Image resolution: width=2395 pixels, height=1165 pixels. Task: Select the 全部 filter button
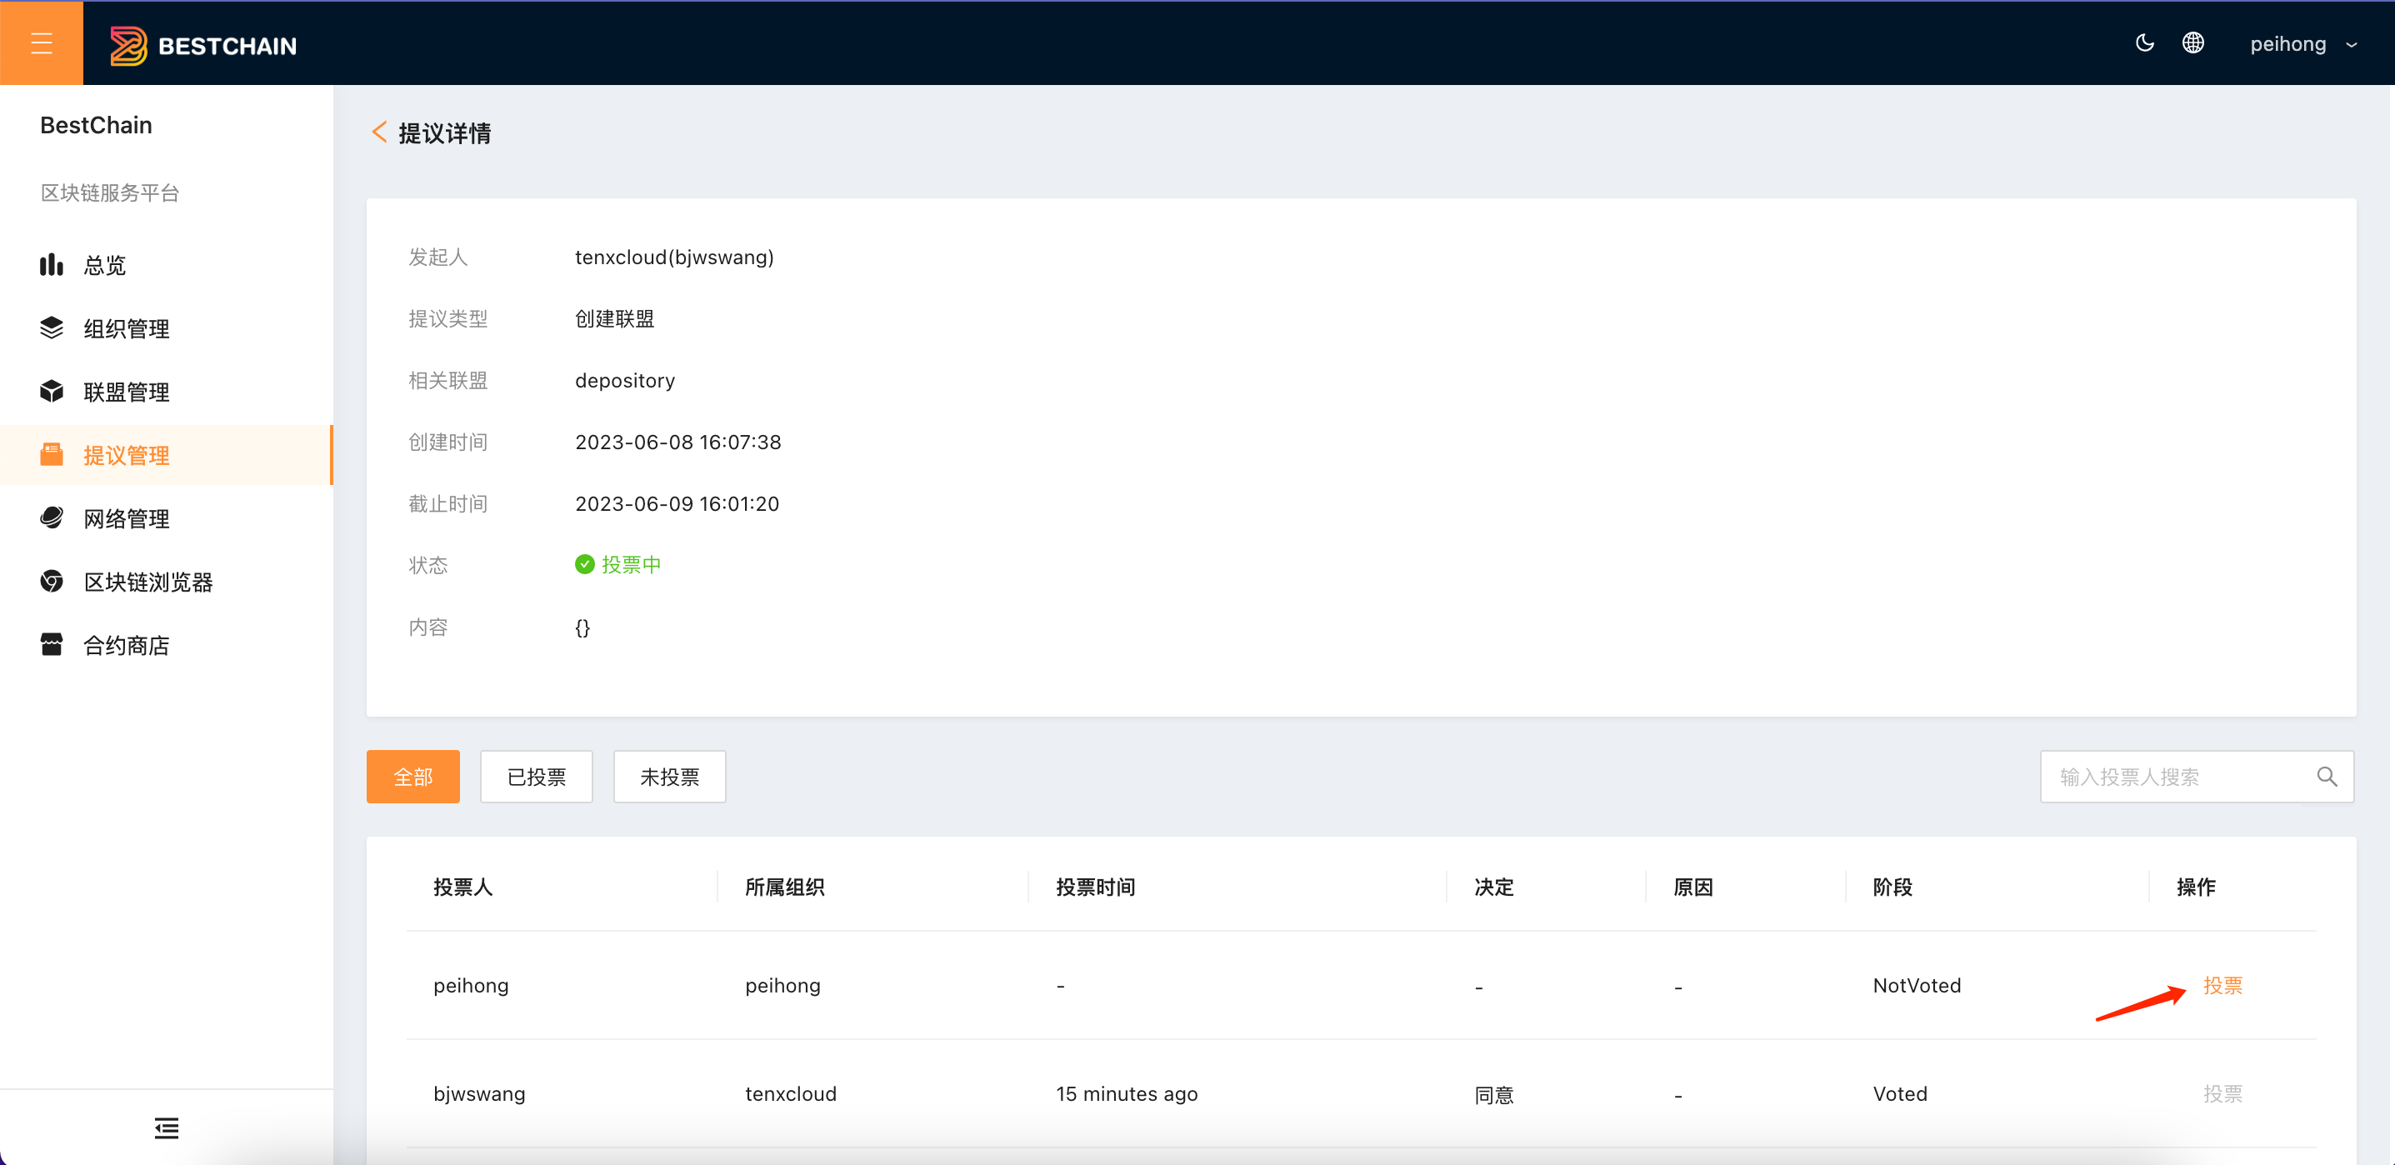(x=412, y=777)
